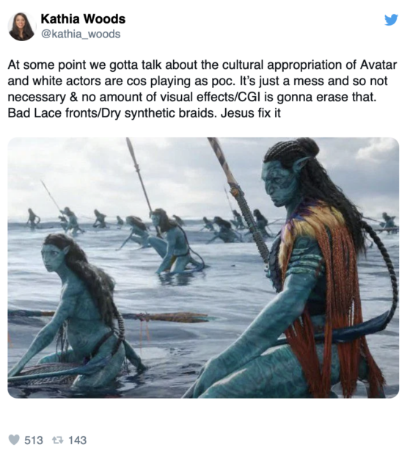Open the @kathia_woods handle link

pyautogui.click(x=81, y=34)
